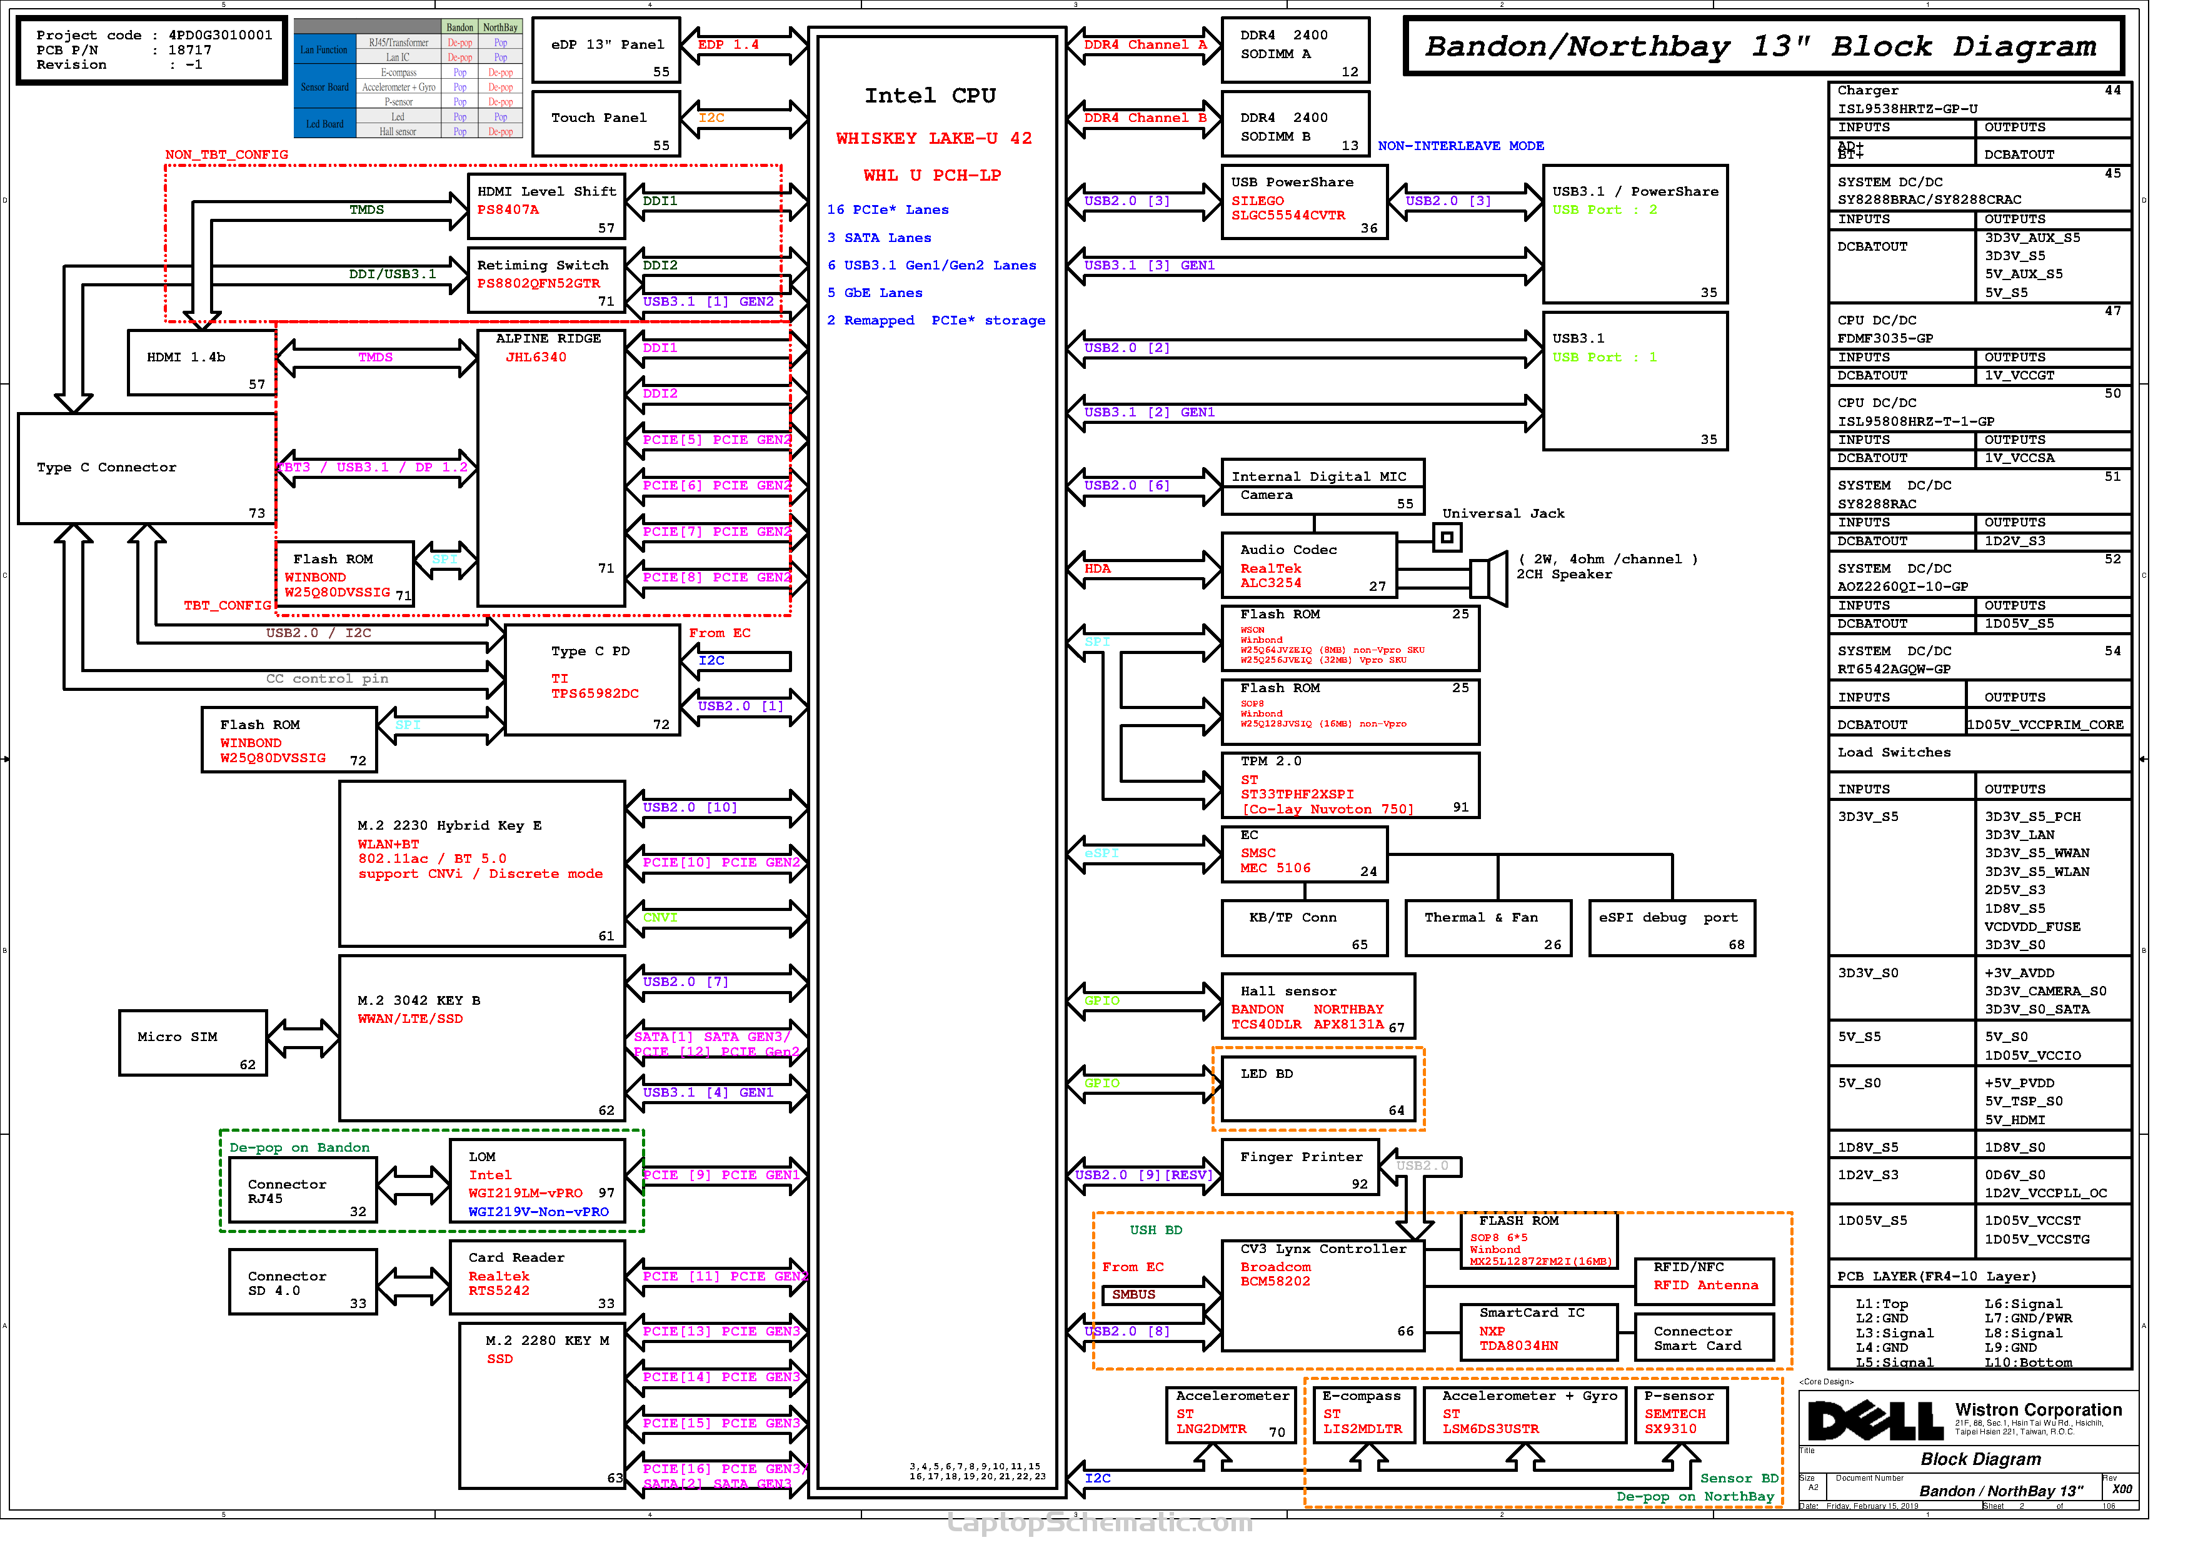Viewport: 2193px width, 1550px height.
Task: Click the speaker symbol beside the 2CH Speaker label
Action: pos(1489,578)
